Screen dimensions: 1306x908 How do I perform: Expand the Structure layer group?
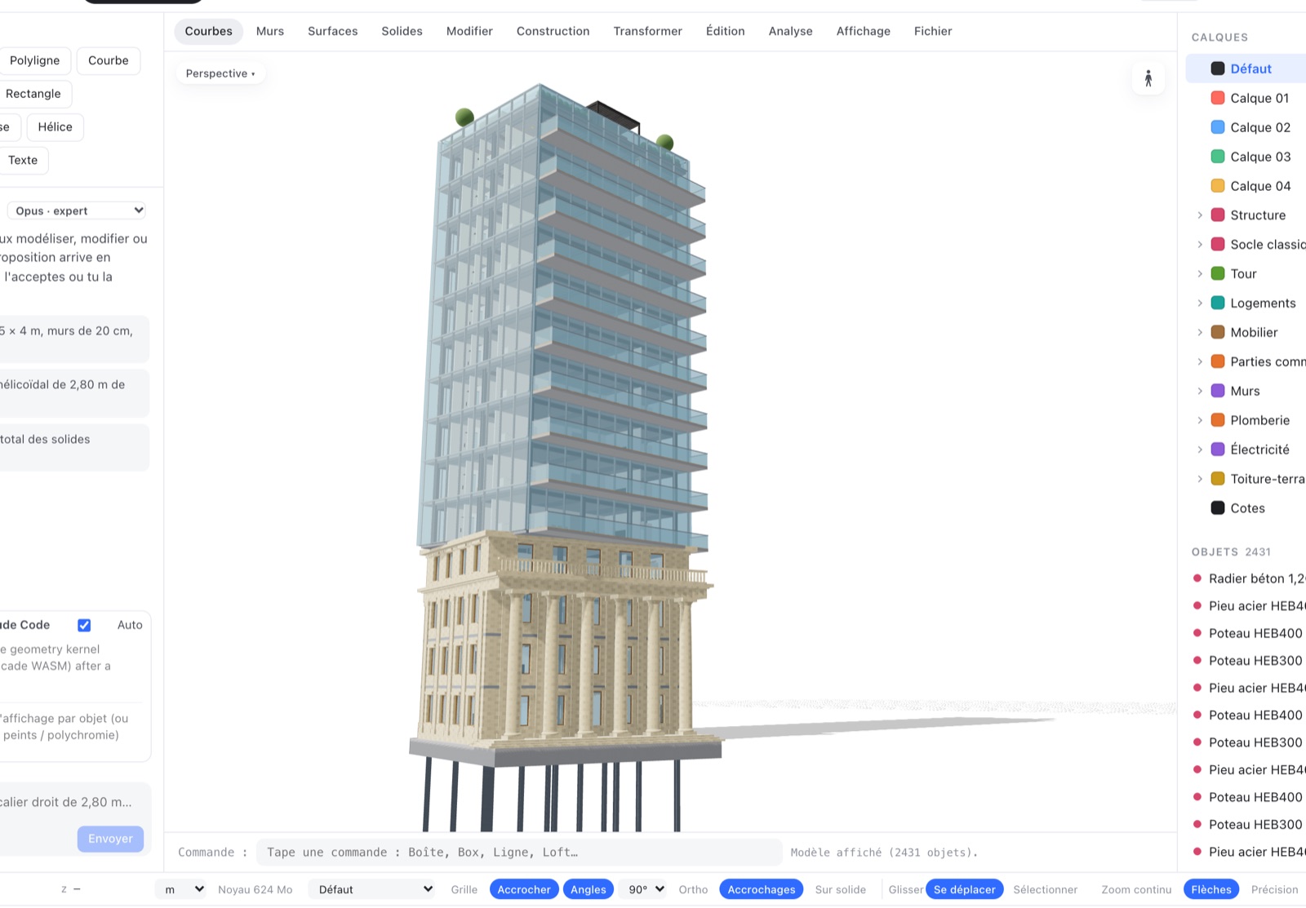tap(1199, 215)
